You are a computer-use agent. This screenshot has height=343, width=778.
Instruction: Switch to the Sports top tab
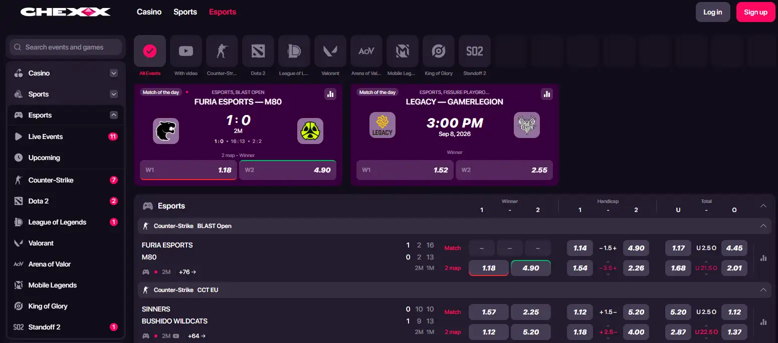tap(185, 12)
